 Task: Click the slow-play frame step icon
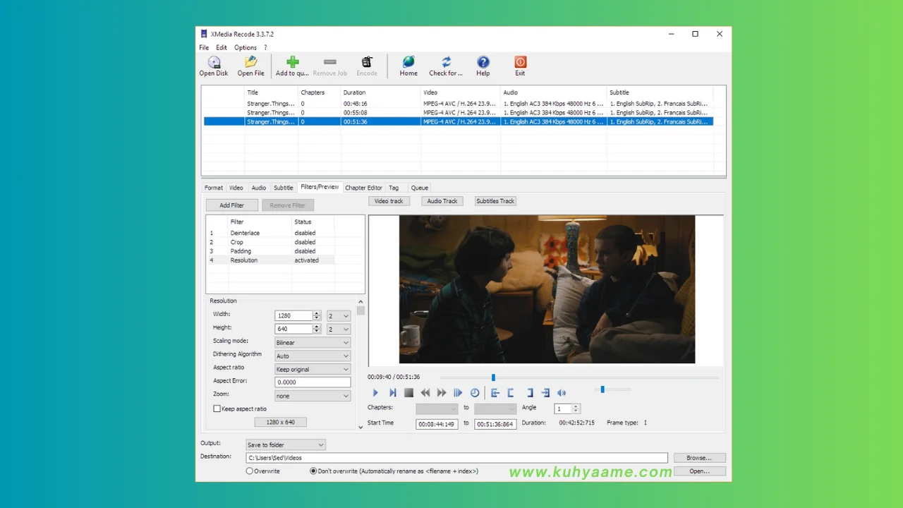tap(458, 393)
